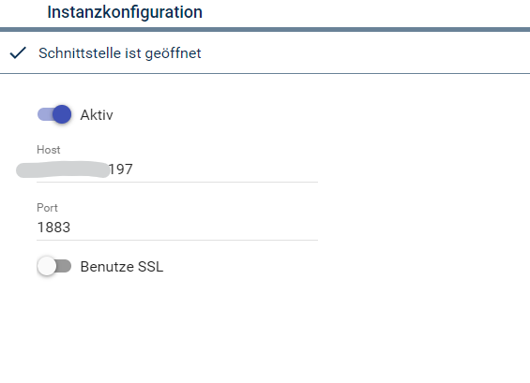
Task: Select the 'Schnittstelle ist geöffnet' status text
Action: point(120,53)
